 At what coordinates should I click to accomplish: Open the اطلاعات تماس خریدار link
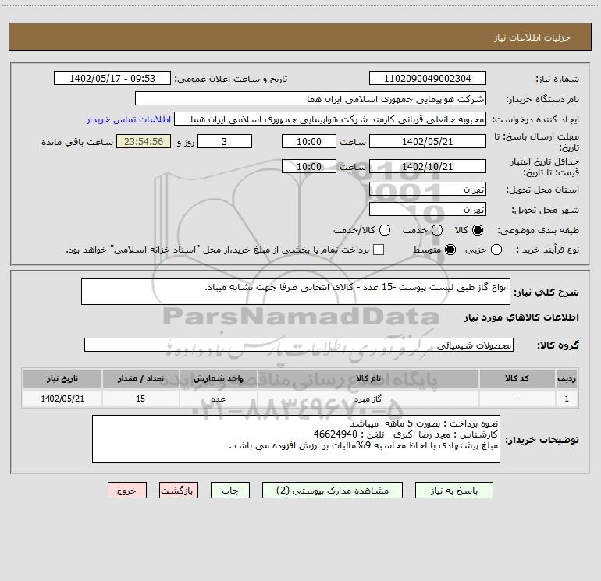129,119
